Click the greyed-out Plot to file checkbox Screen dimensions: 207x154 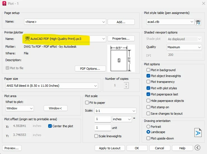click(7, 68)
